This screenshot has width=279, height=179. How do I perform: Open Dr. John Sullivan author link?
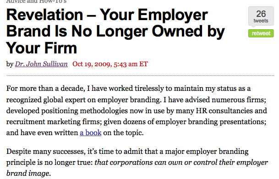(41, 64)
